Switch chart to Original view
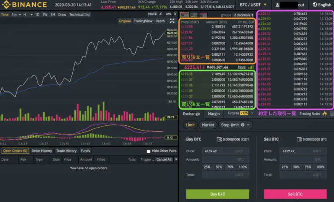This screenshot has width=334, height=202. (x=125, y=21)
